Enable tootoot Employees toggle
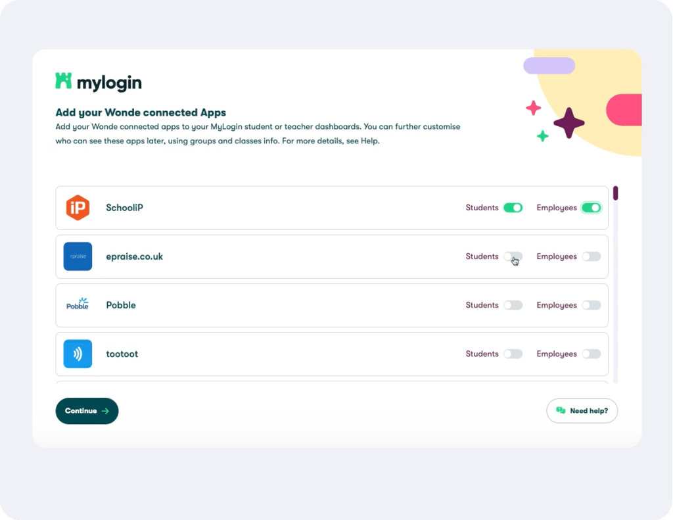Viewport: 673px width, 520px height. [x=592, y=354]
